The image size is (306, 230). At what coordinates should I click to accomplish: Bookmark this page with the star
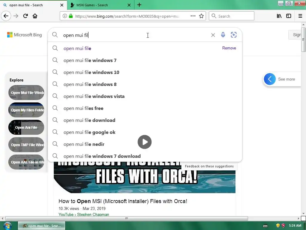[201, 16]
